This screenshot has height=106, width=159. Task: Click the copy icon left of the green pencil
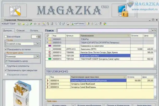coord(27,24)
